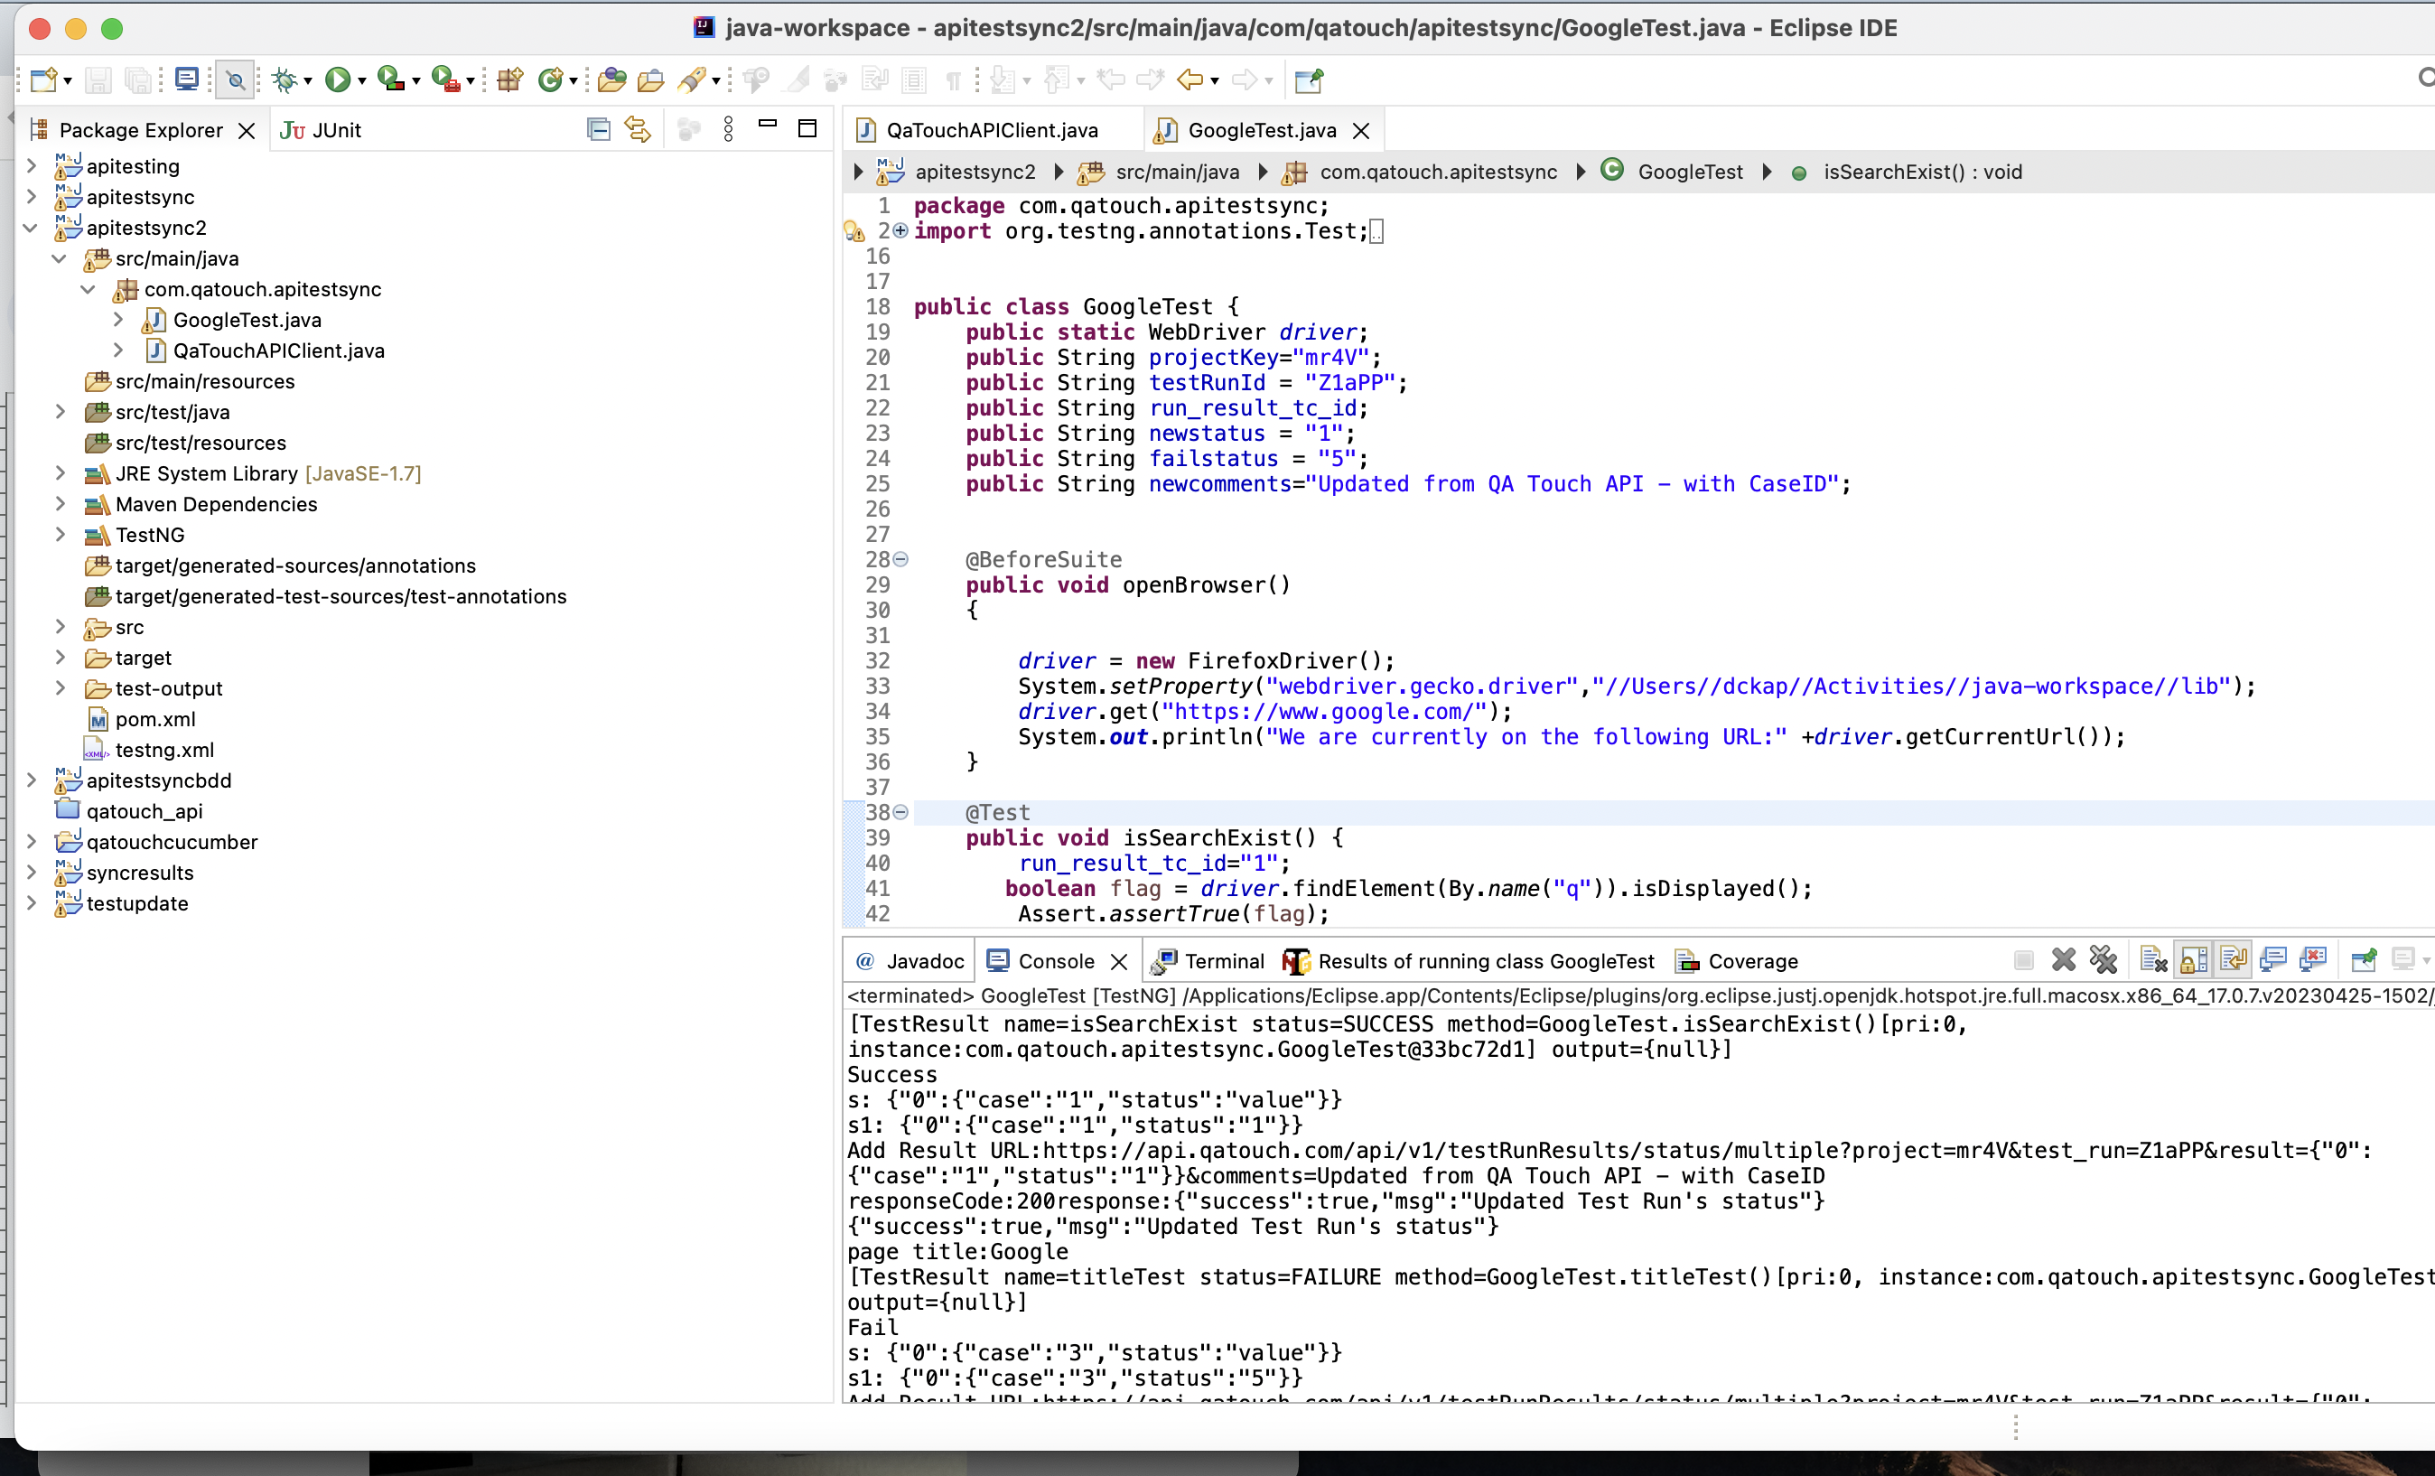Expand the apitestsync project
Image resolution: width=2435 pixels, height=1476 pixels.
(x=32, y=197)
